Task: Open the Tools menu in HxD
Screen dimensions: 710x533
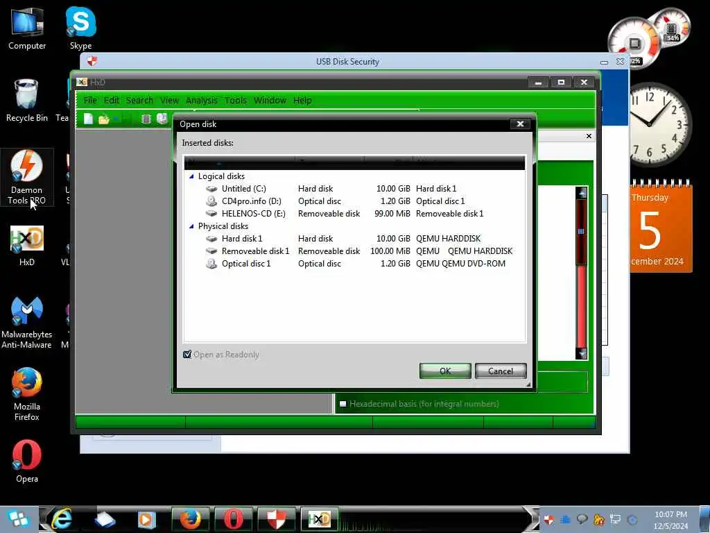Action: [x=236, y=100]
